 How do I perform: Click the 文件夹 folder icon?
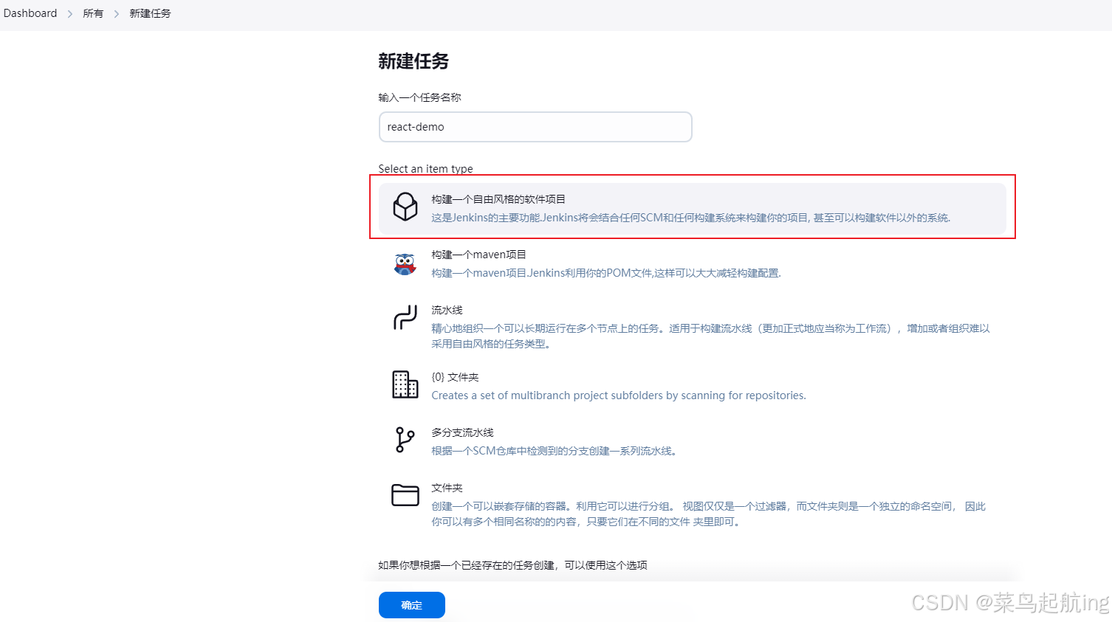(x=405, y=495)
